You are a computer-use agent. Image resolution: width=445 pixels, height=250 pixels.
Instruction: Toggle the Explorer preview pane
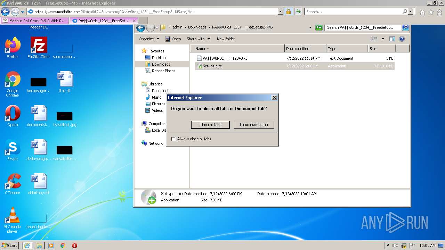point(392,39)
